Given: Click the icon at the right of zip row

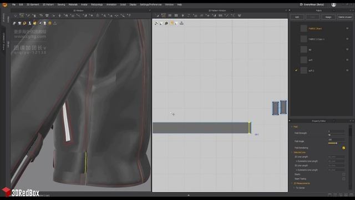Looking at the screenshot, I should [347, 49].
